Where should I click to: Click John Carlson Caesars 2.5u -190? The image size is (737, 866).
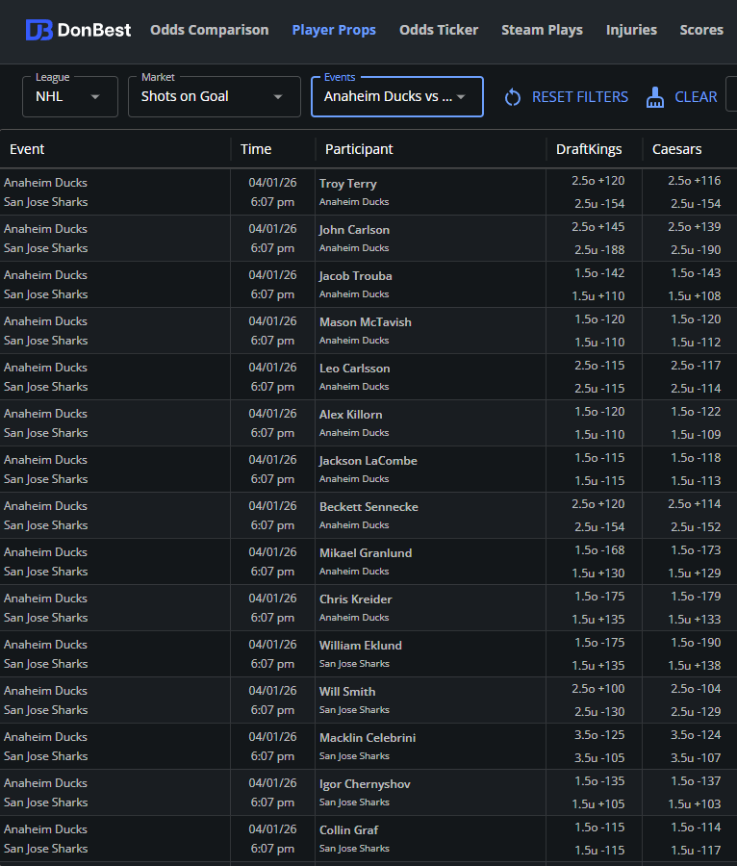pyautogui.click(x=696, y=250)
